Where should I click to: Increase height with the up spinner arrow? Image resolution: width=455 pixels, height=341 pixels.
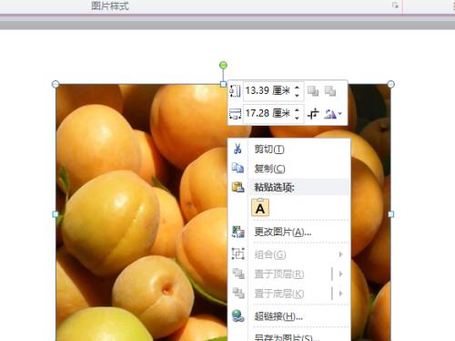point(298,87)
